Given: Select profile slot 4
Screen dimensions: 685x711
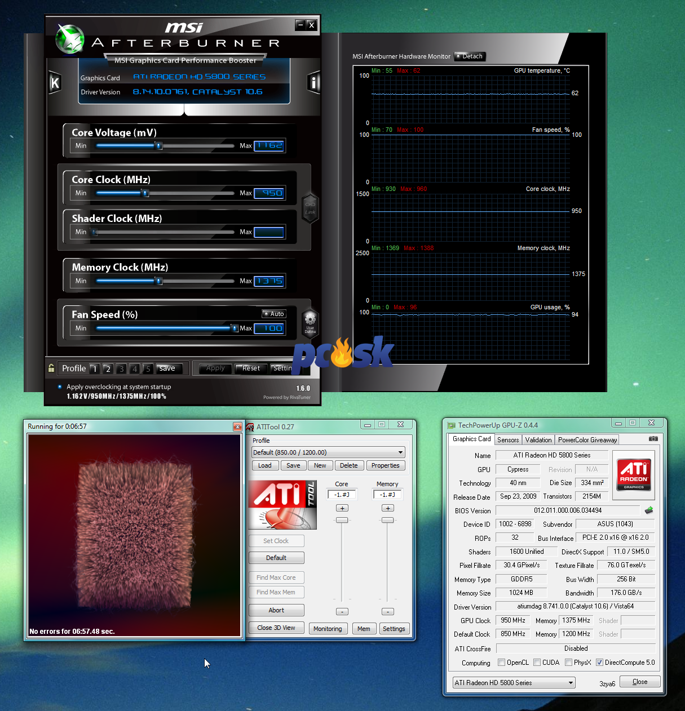Looking at the screenshot, I should [x=134, y=368].
